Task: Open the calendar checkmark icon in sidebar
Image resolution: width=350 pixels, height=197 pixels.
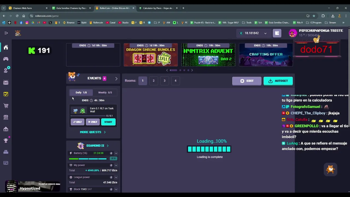Action: coord(6,94)
